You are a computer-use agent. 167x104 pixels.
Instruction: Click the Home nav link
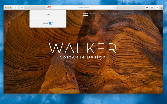85,13
